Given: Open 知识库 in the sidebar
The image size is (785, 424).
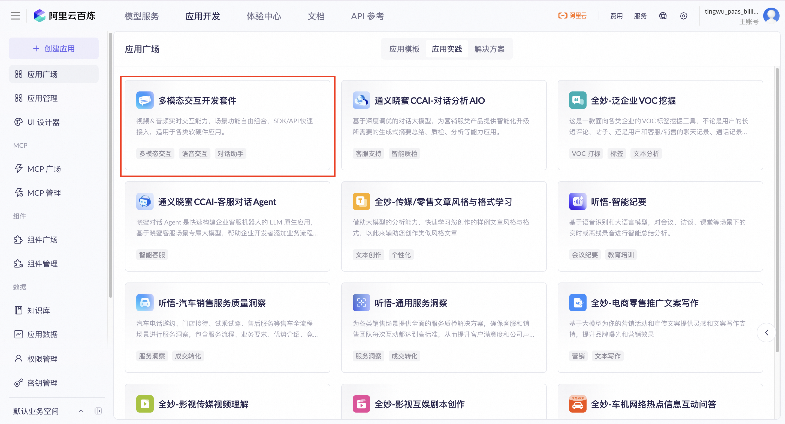Looking at the screenshot, I should pyautogui.click(x=38, y=310).
